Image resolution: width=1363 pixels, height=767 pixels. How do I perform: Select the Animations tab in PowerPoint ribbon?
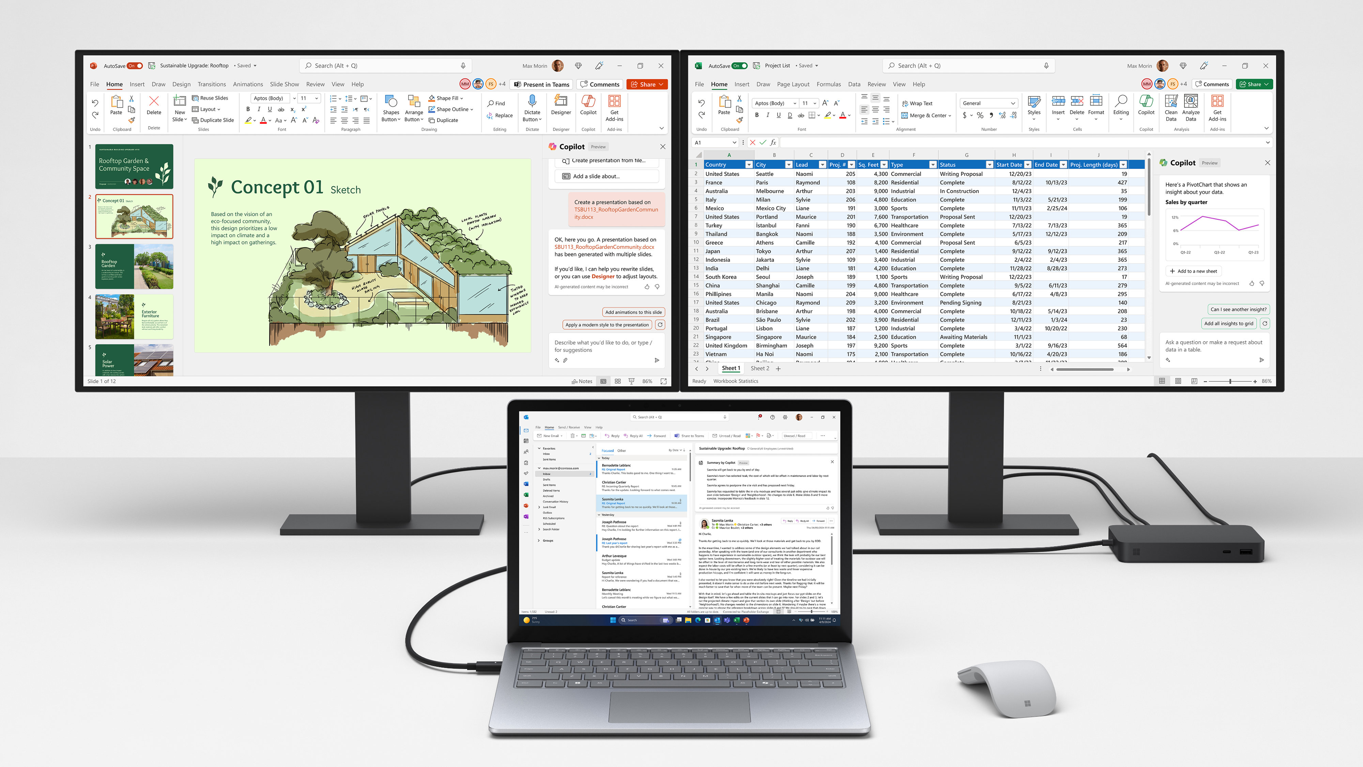pos(247,84)
